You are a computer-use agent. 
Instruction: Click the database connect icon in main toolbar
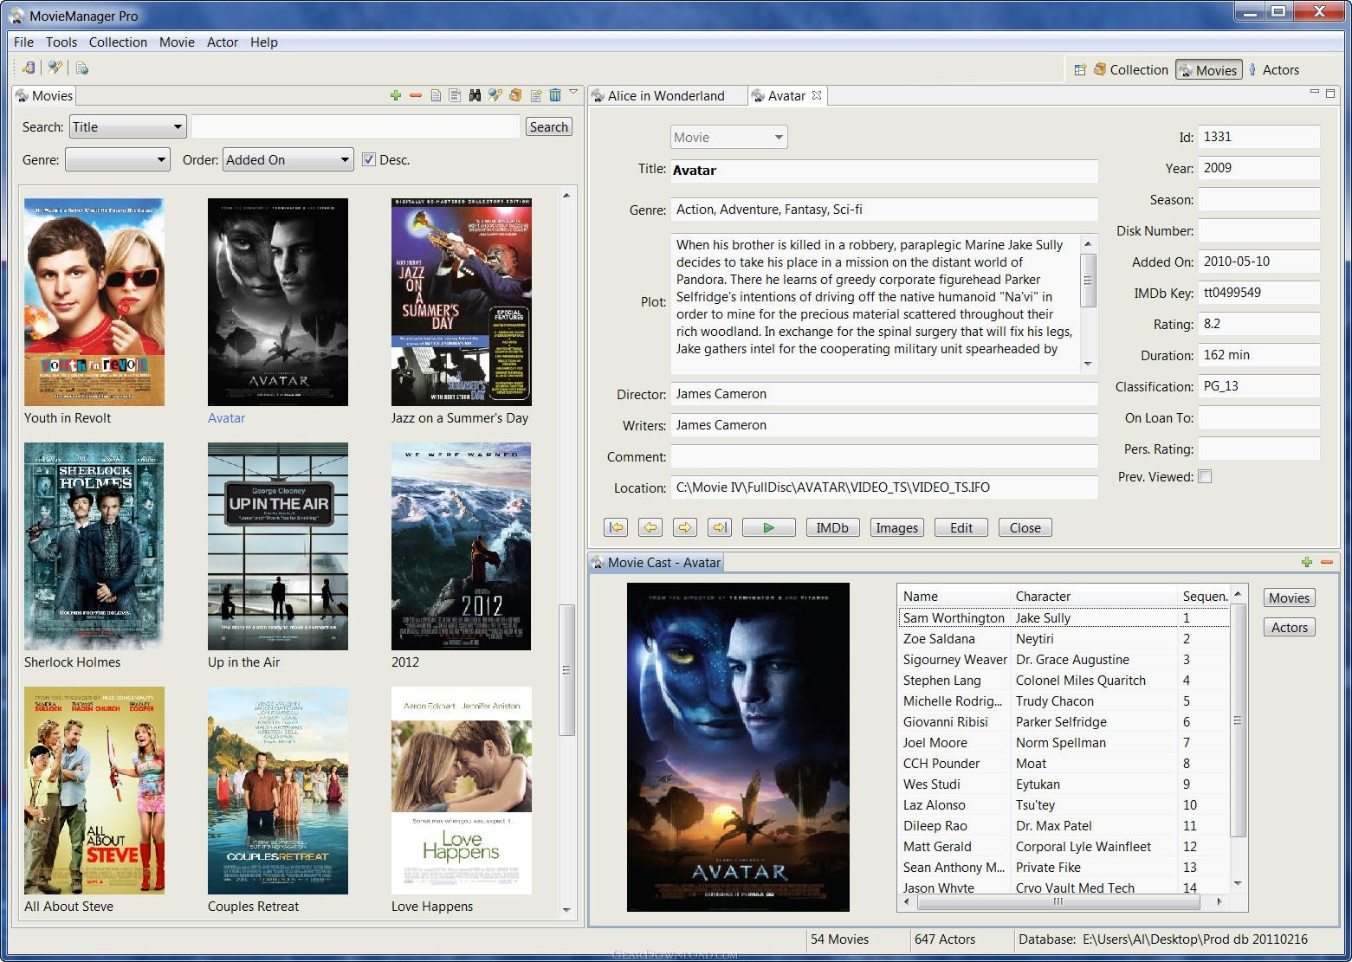pyautogui.click(x=29, y=68)
